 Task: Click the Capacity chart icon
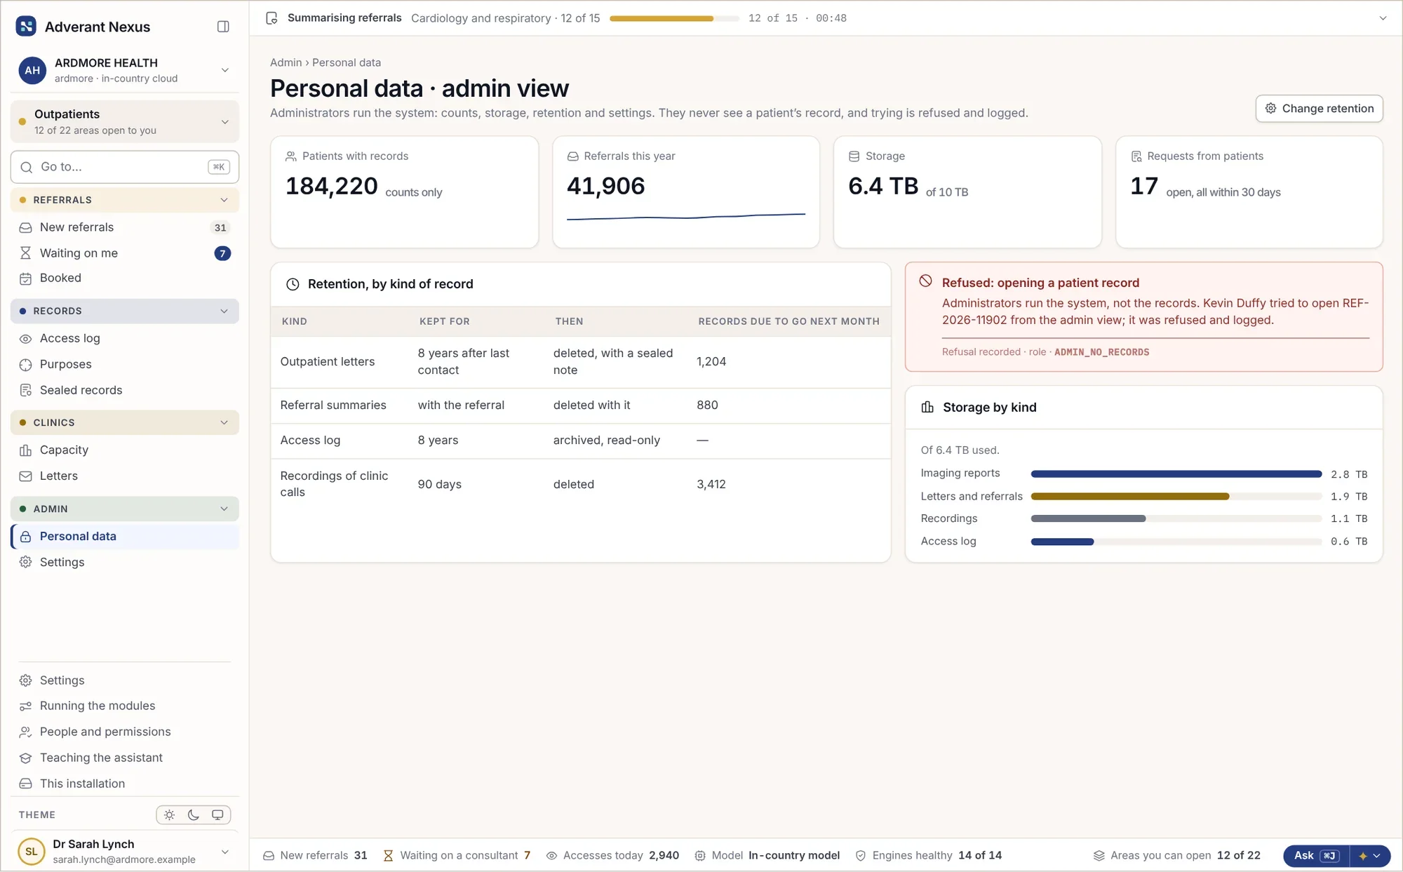click(26, 450)
